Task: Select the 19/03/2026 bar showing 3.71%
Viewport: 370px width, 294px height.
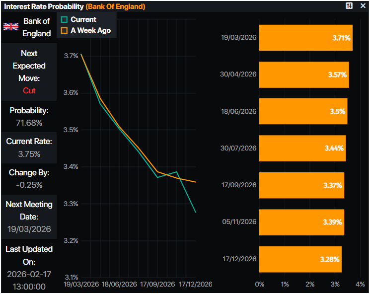Action: (305, 38)
